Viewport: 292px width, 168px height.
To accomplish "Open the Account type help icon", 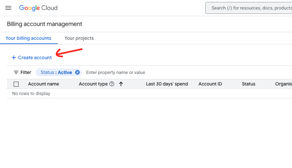I will click(x=112, y=84).
